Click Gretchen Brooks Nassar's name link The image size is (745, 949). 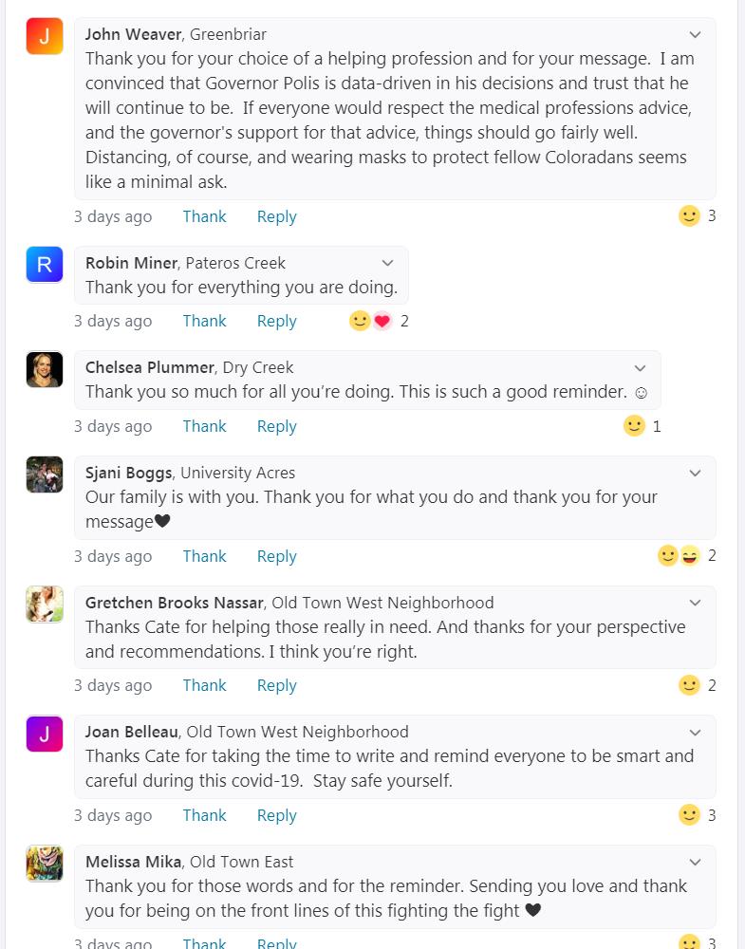pyautogui.click(x=175, y=603)
